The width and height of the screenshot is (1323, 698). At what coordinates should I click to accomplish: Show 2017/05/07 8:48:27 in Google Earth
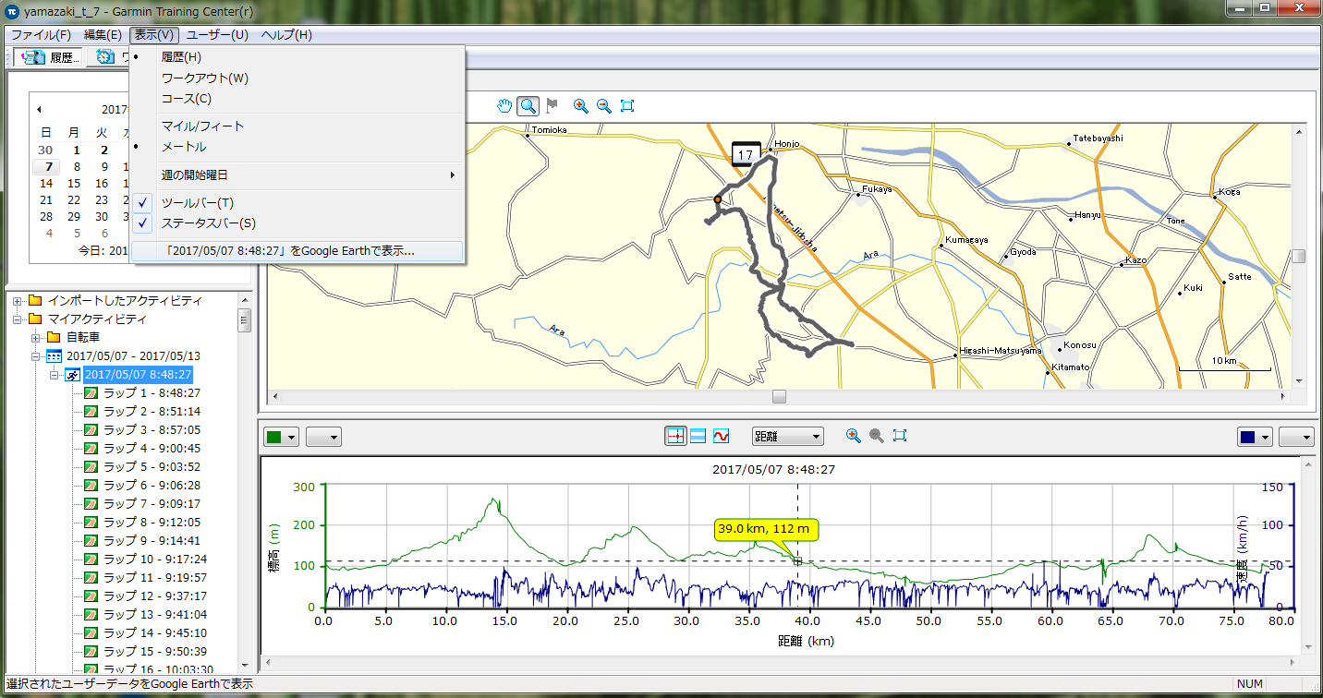tap(297, 250)
